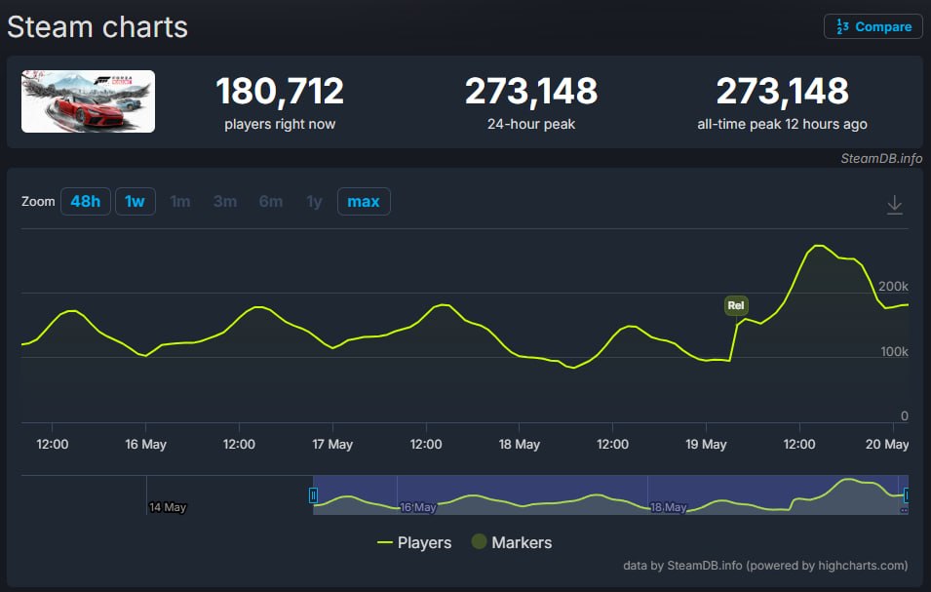Click the 100k y-axis label
This screenshot has height=592, width=931.
coord(894,351)
